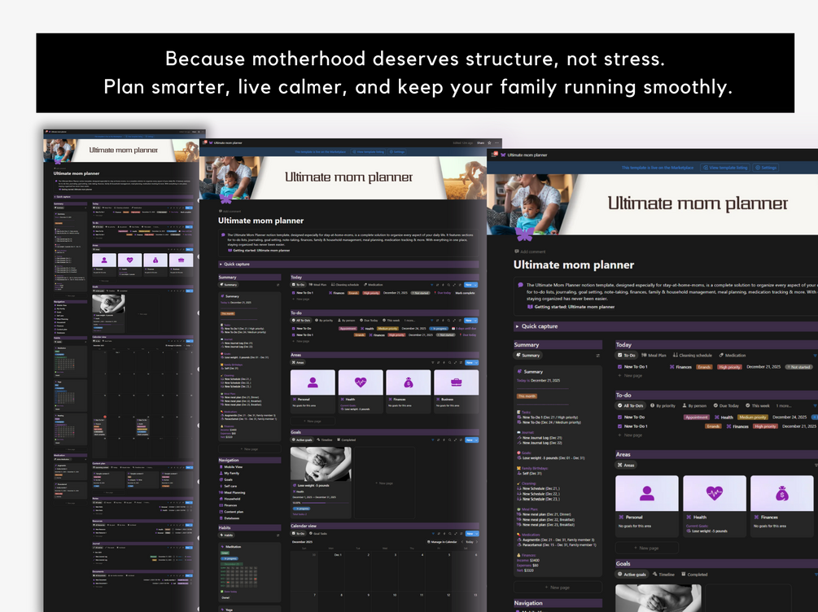Select By person tab in right window

pyautogui.click(x=693, y=405)
